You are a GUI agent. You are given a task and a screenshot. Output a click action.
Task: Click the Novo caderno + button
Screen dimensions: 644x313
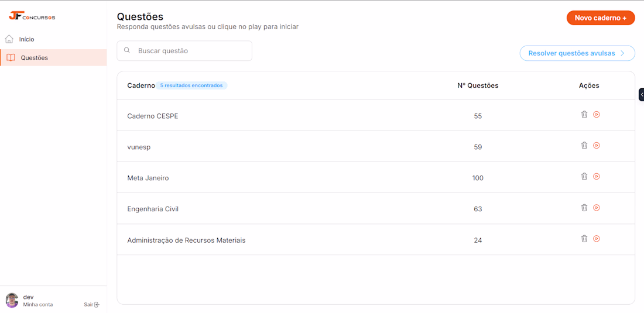[601, 18]
